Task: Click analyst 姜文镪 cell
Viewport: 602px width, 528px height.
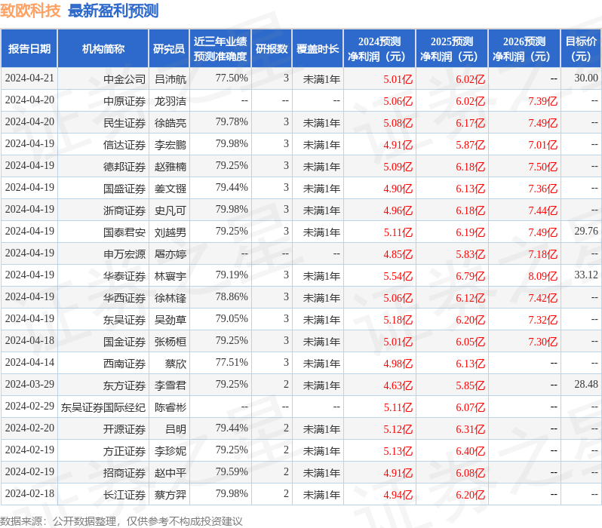Action: 170,189
